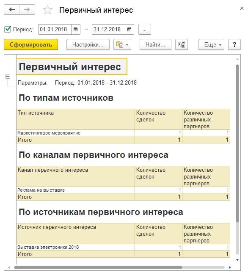This screenshot has height=275, width=248.
Task: Open dropdown arrow beside report variants icon
Action: (127, 45)
